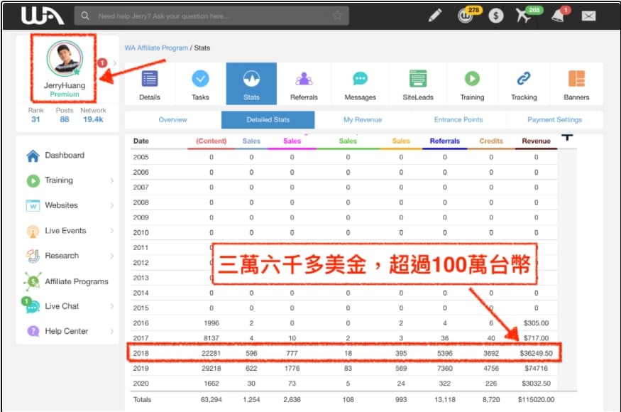The image size is (621, 412).
Task: Click the Help Center question icon
Action: (33, 331)
